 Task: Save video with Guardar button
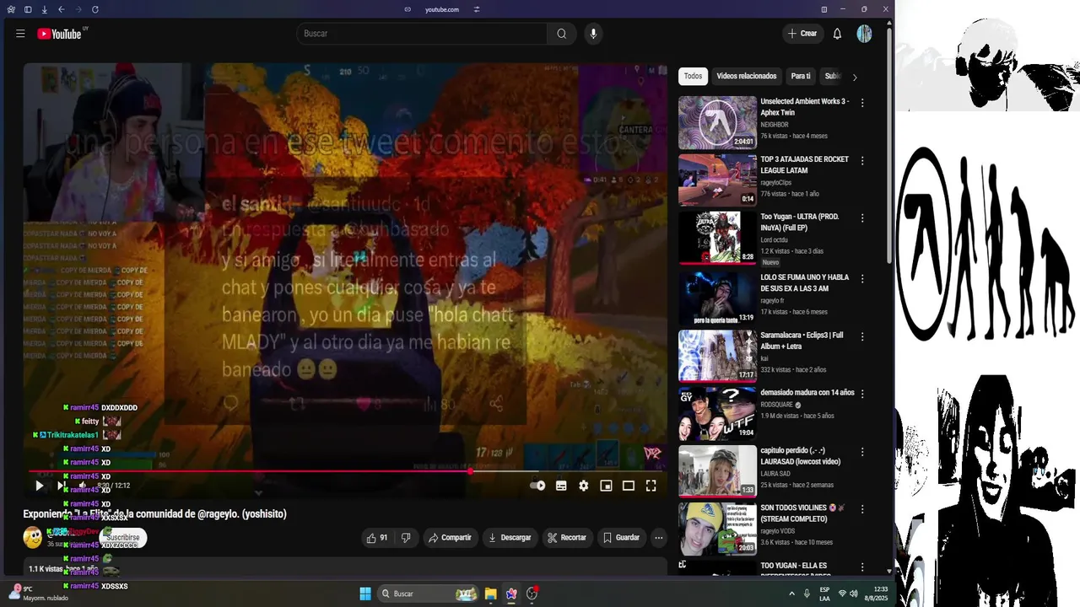click(x=621, y=538)
